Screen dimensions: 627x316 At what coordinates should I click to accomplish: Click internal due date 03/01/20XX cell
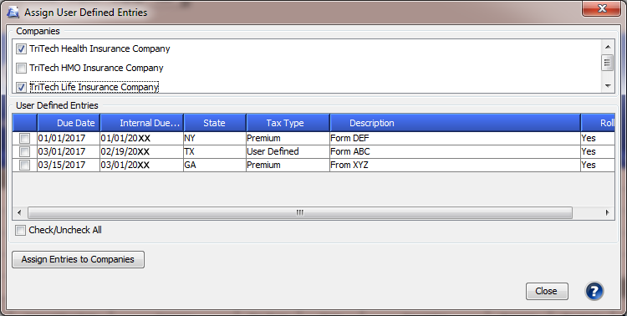pyautogui.click(x=141, y=165)
